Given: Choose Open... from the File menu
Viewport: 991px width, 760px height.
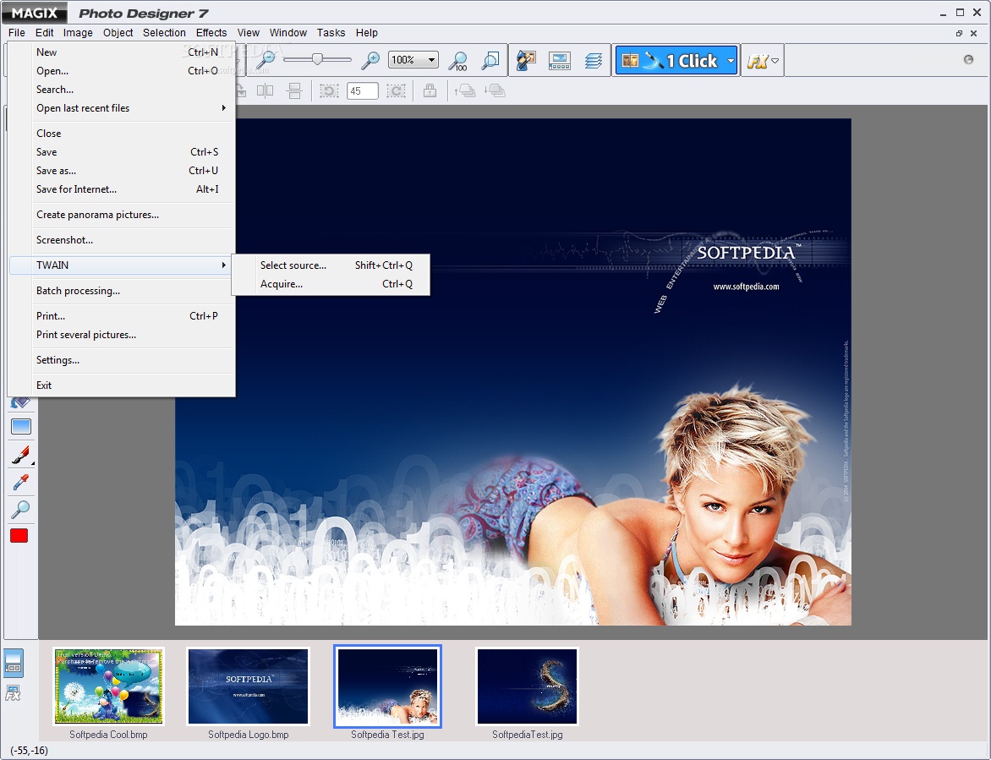Looking at the screenshot, I should (122, 71).
